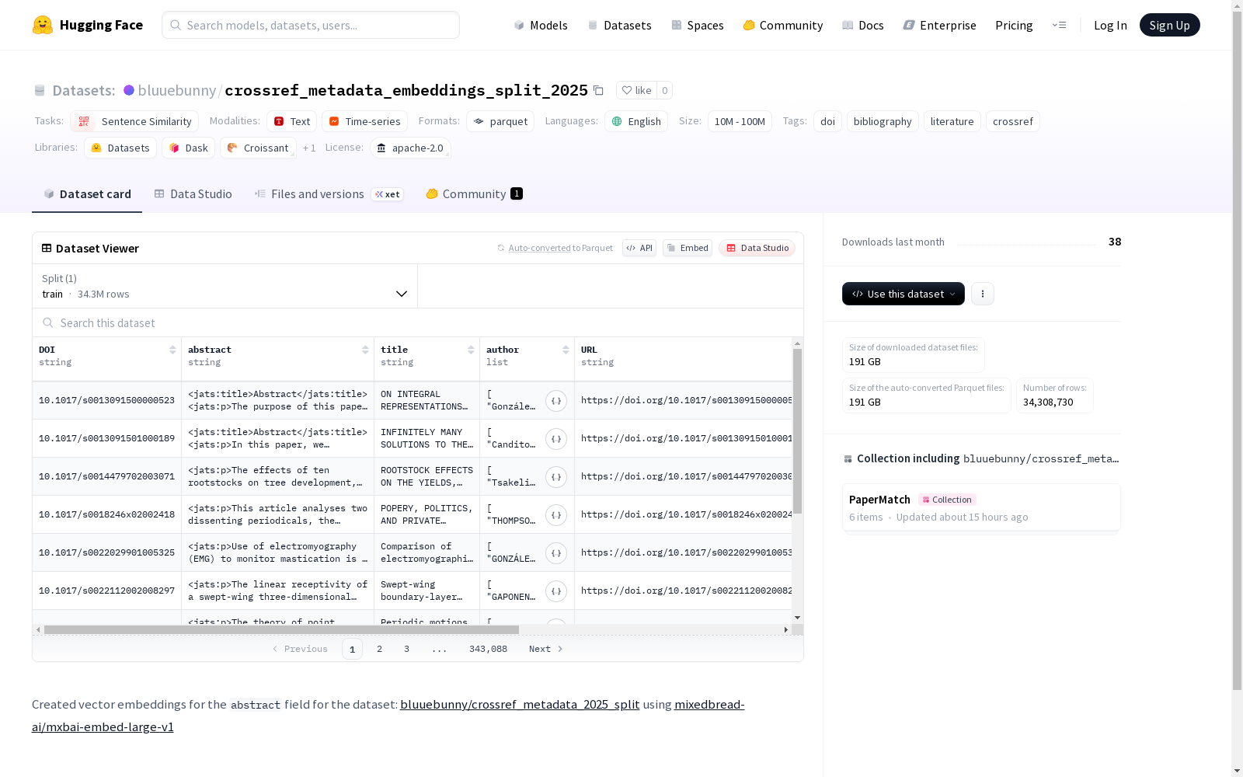Click the bluuebunny user avatar
The image size is (1243, 777).
[129, 90]
